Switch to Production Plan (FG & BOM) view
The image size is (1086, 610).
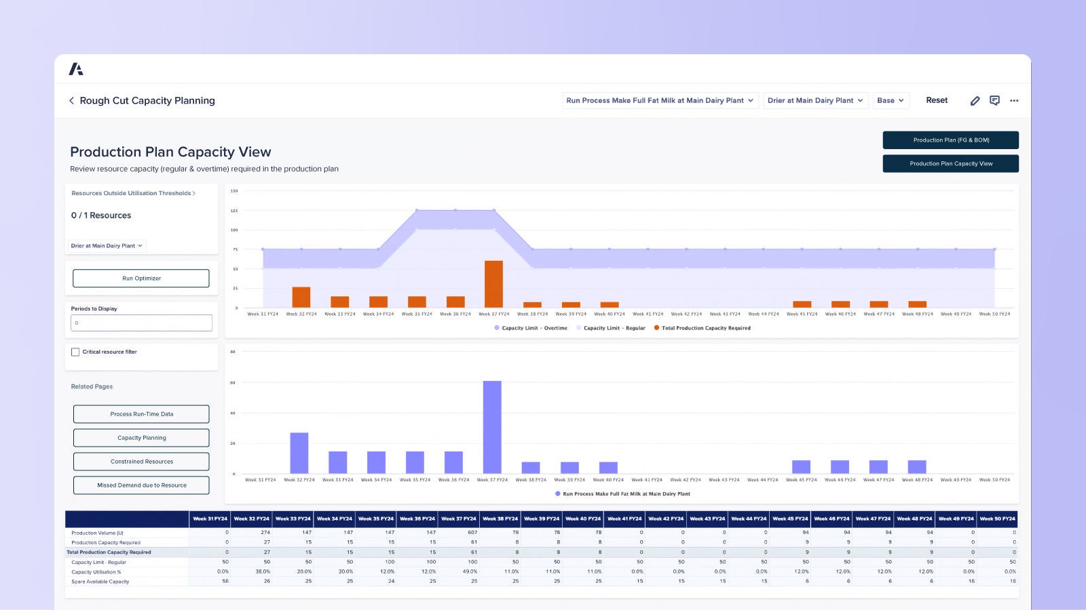(950, 140)
